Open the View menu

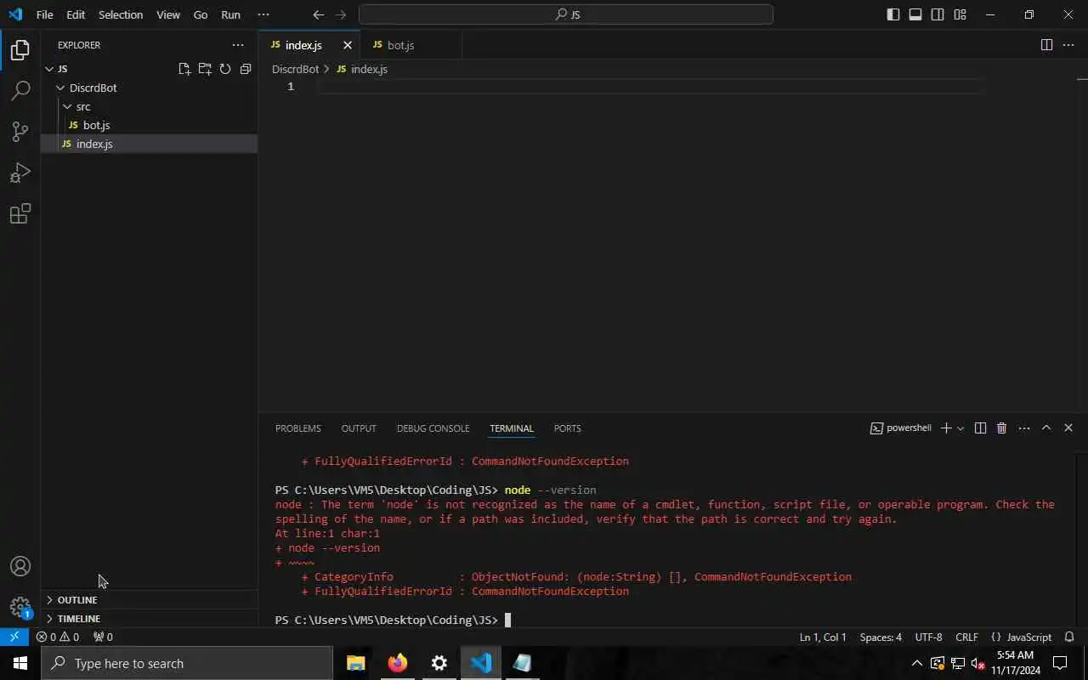coord(168,14)
